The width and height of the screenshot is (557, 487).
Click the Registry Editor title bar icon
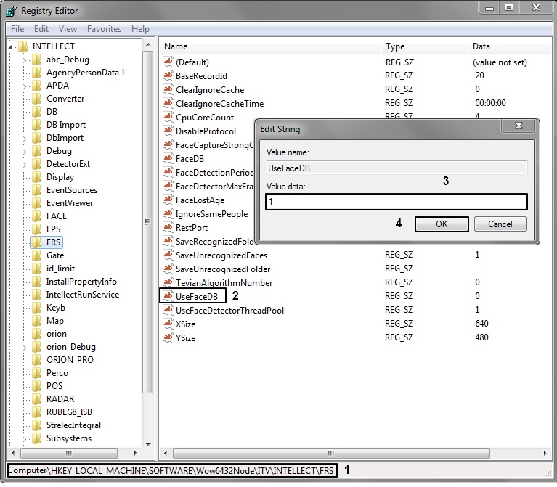tap(12, 11)
